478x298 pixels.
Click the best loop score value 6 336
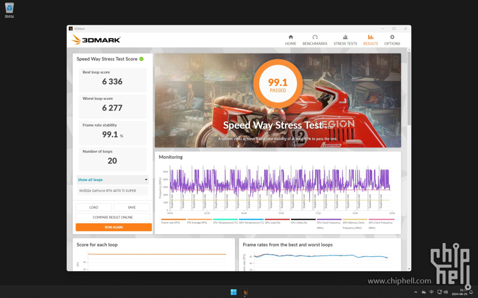(x=112, y=82)
